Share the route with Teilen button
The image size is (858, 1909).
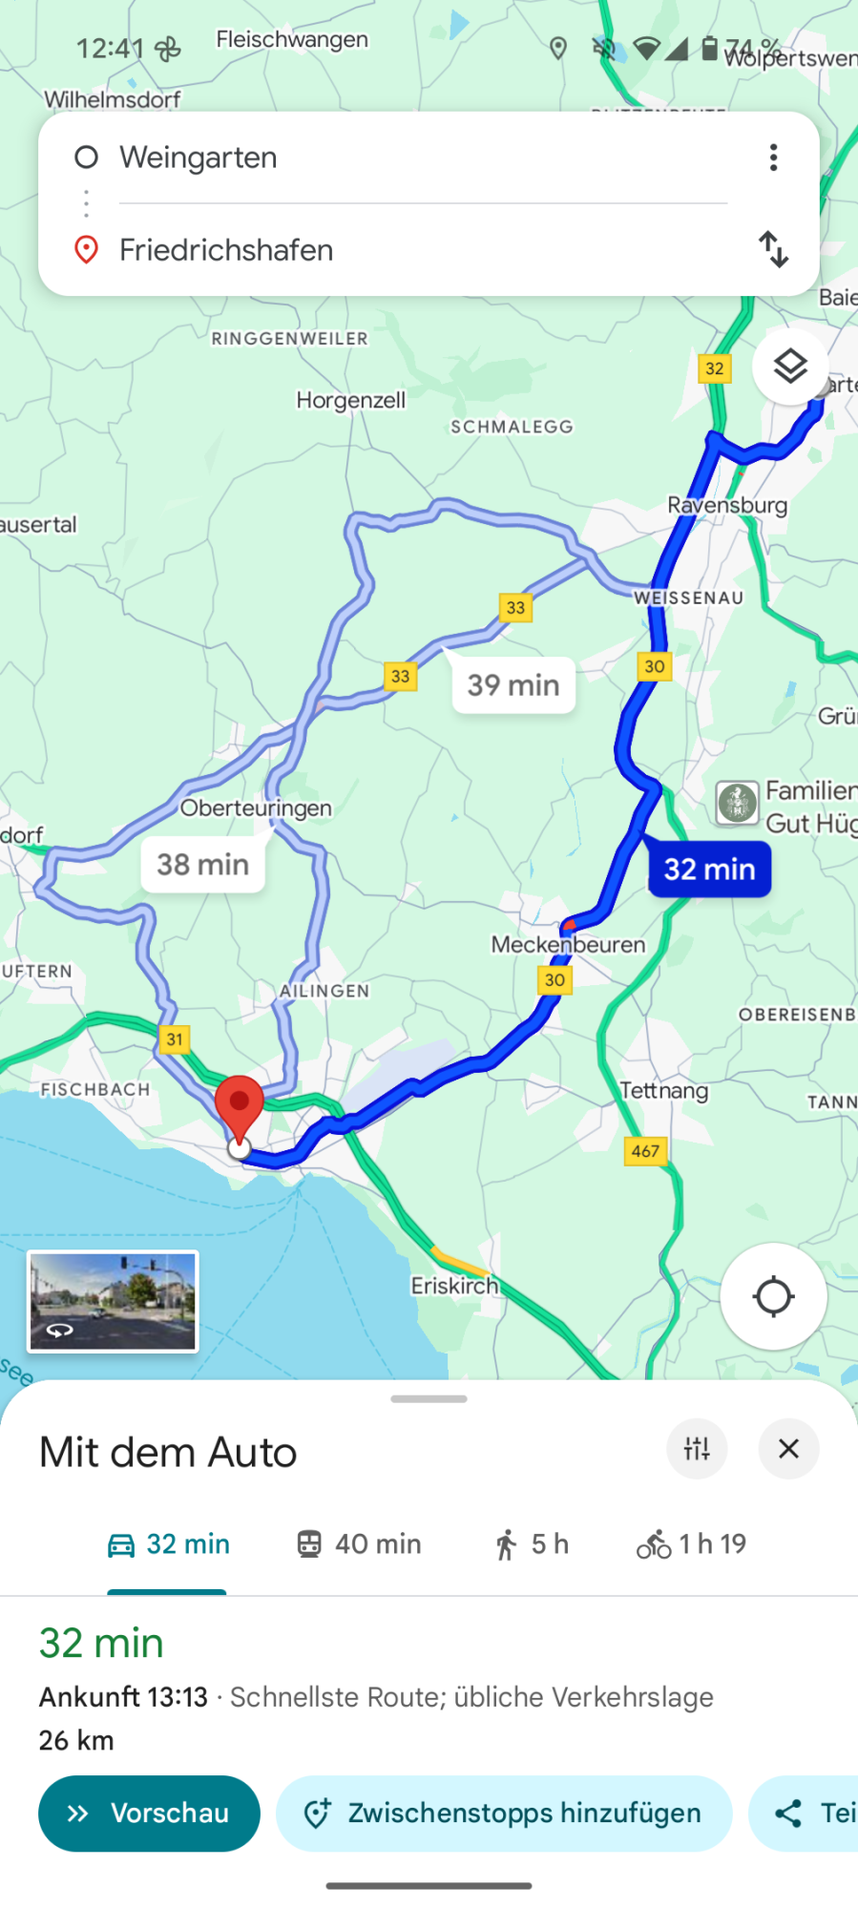tap(804, 1813)
